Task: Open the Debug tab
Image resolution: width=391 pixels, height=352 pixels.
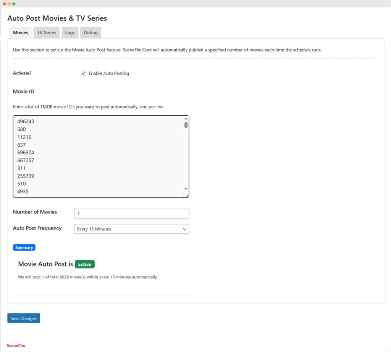Action: pyautogui.click(x=91, y=32)
